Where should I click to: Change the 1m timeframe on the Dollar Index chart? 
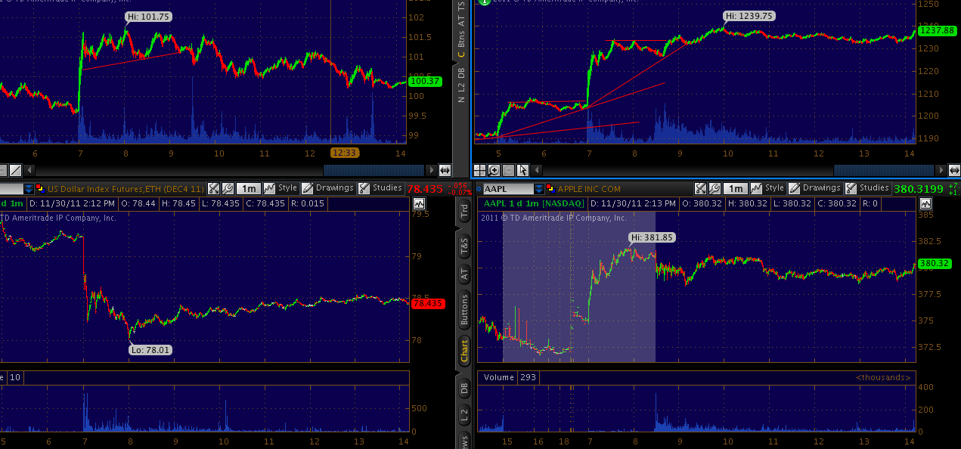[249, 188]
